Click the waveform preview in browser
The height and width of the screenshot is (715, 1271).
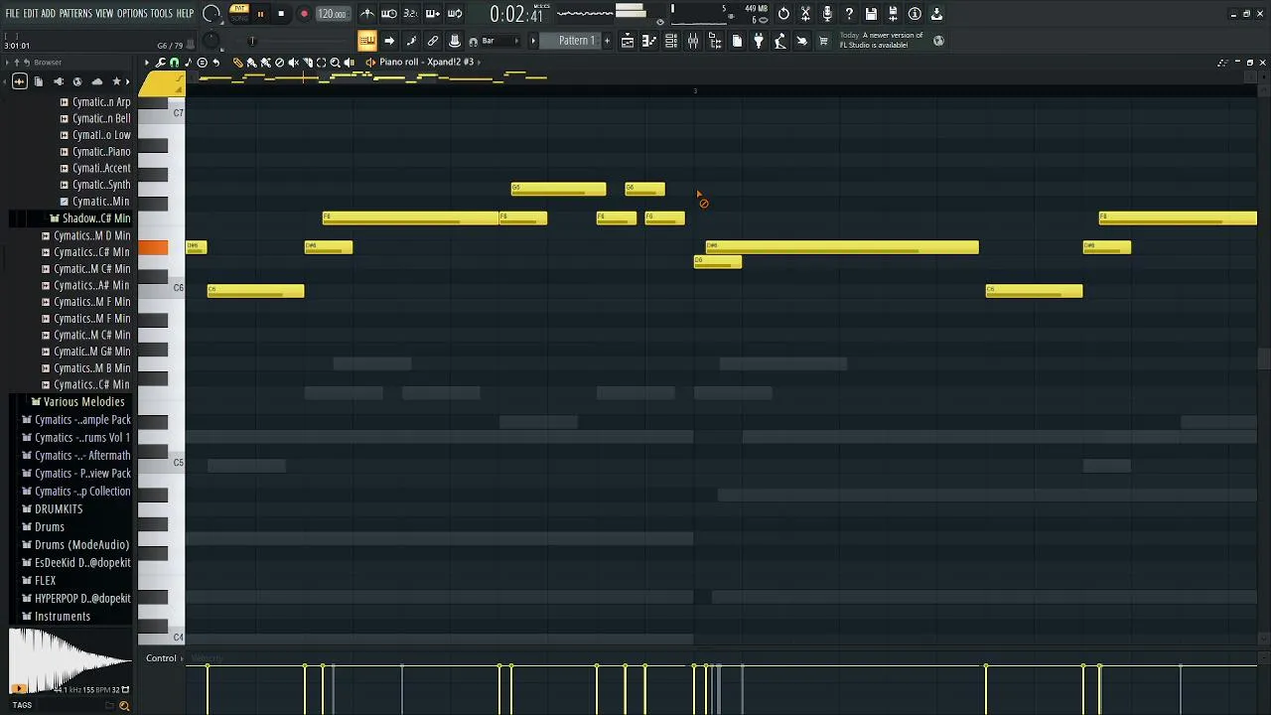[x=70, y=662]
